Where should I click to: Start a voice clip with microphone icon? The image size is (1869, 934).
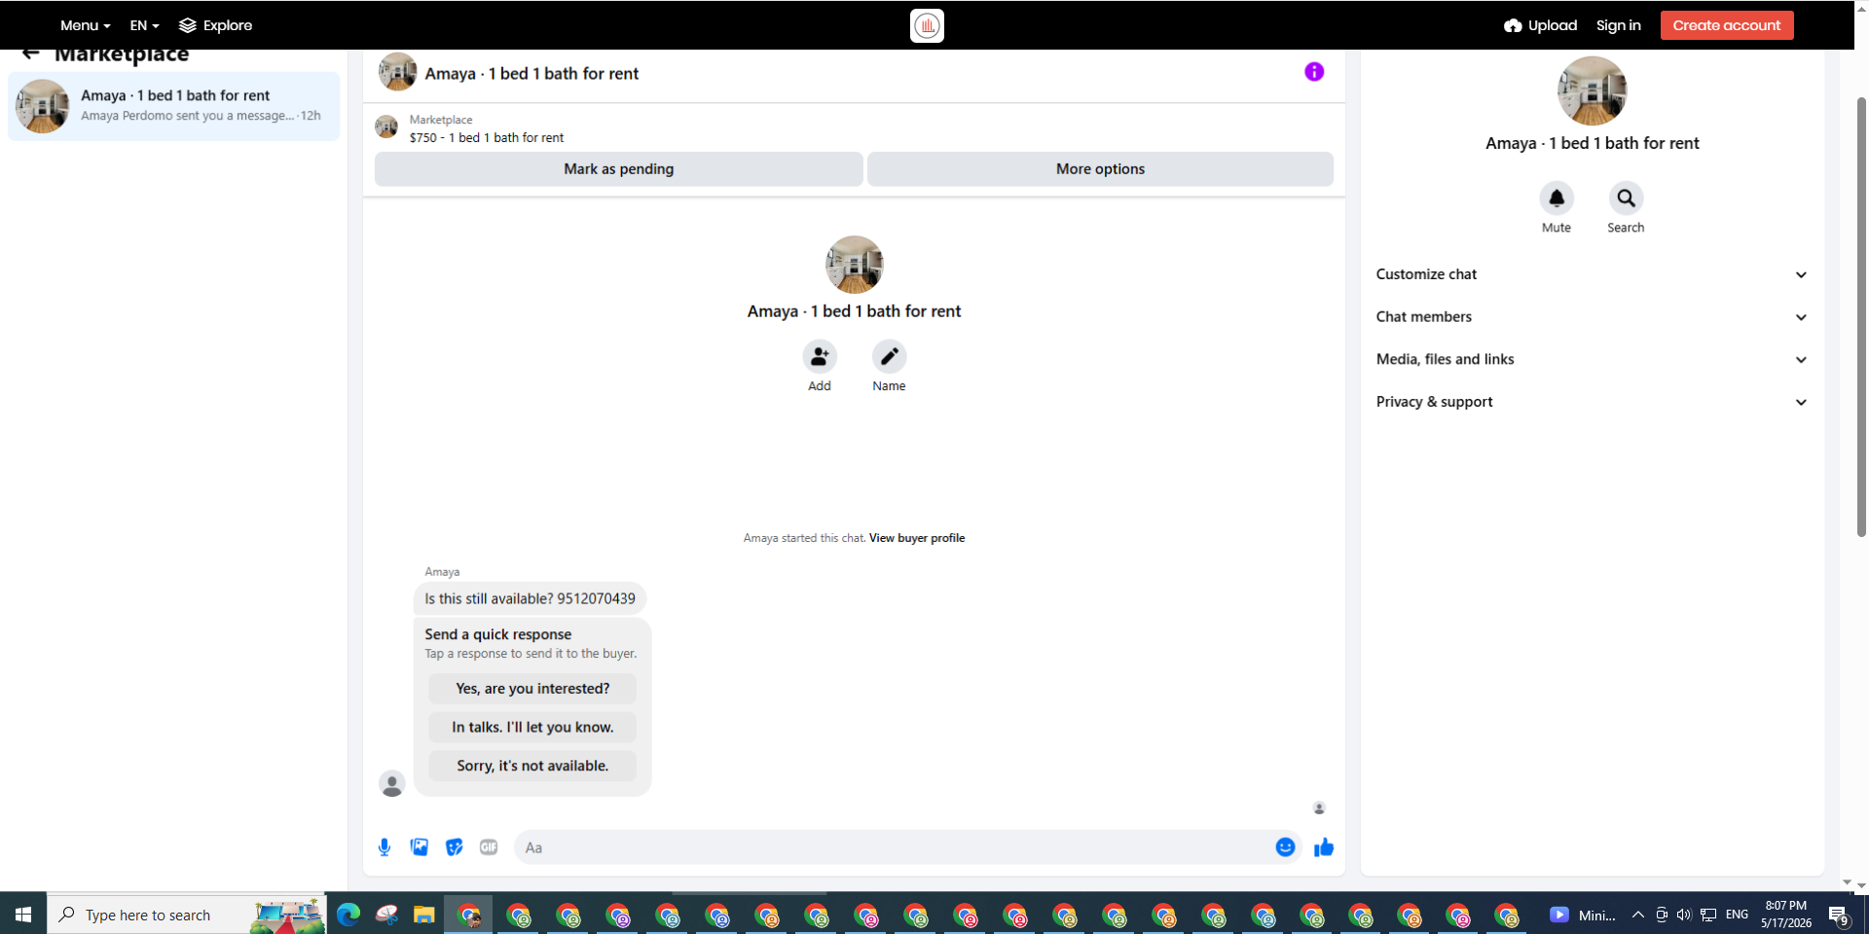(385, 847)
